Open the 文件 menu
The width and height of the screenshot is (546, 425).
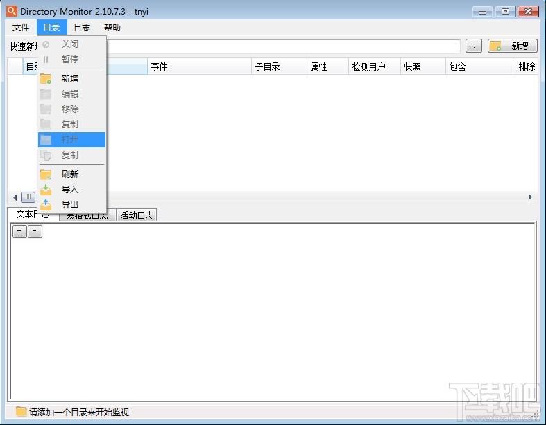(21, 28)
